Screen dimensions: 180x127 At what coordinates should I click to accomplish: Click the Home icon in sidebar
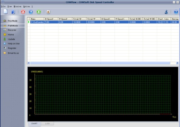[x=5, y=34]
